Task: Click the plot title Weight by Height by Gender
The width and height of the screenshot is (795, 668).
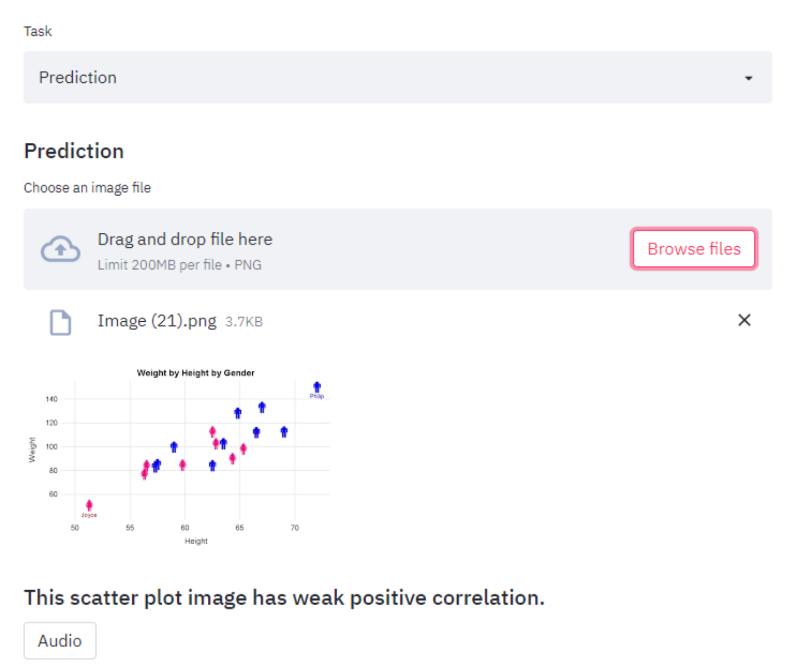Action: 196,373
